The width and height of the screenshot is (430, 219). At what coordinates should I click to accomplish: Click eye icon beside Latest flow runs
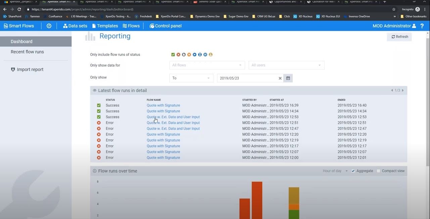[95, 91]
